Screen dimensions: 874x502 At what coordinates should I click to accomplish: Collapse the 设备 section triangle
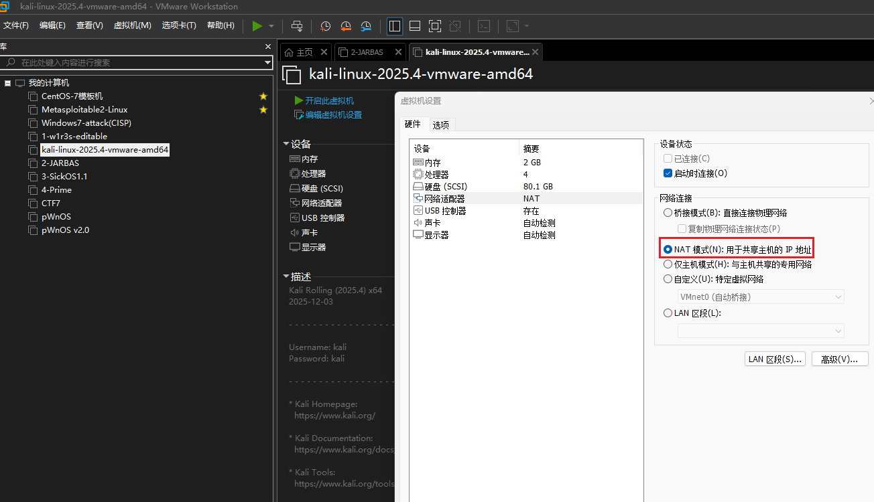[x=286, y=144]
